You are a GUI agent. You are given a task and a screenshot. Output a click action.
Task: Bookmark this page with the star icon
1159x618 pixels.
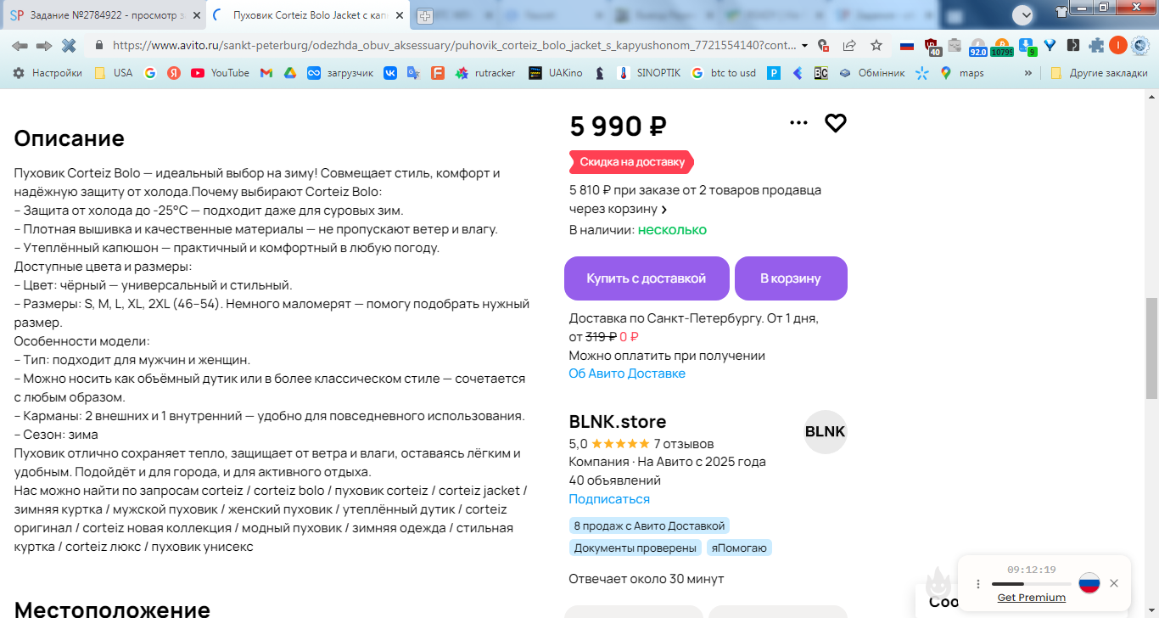876,46
